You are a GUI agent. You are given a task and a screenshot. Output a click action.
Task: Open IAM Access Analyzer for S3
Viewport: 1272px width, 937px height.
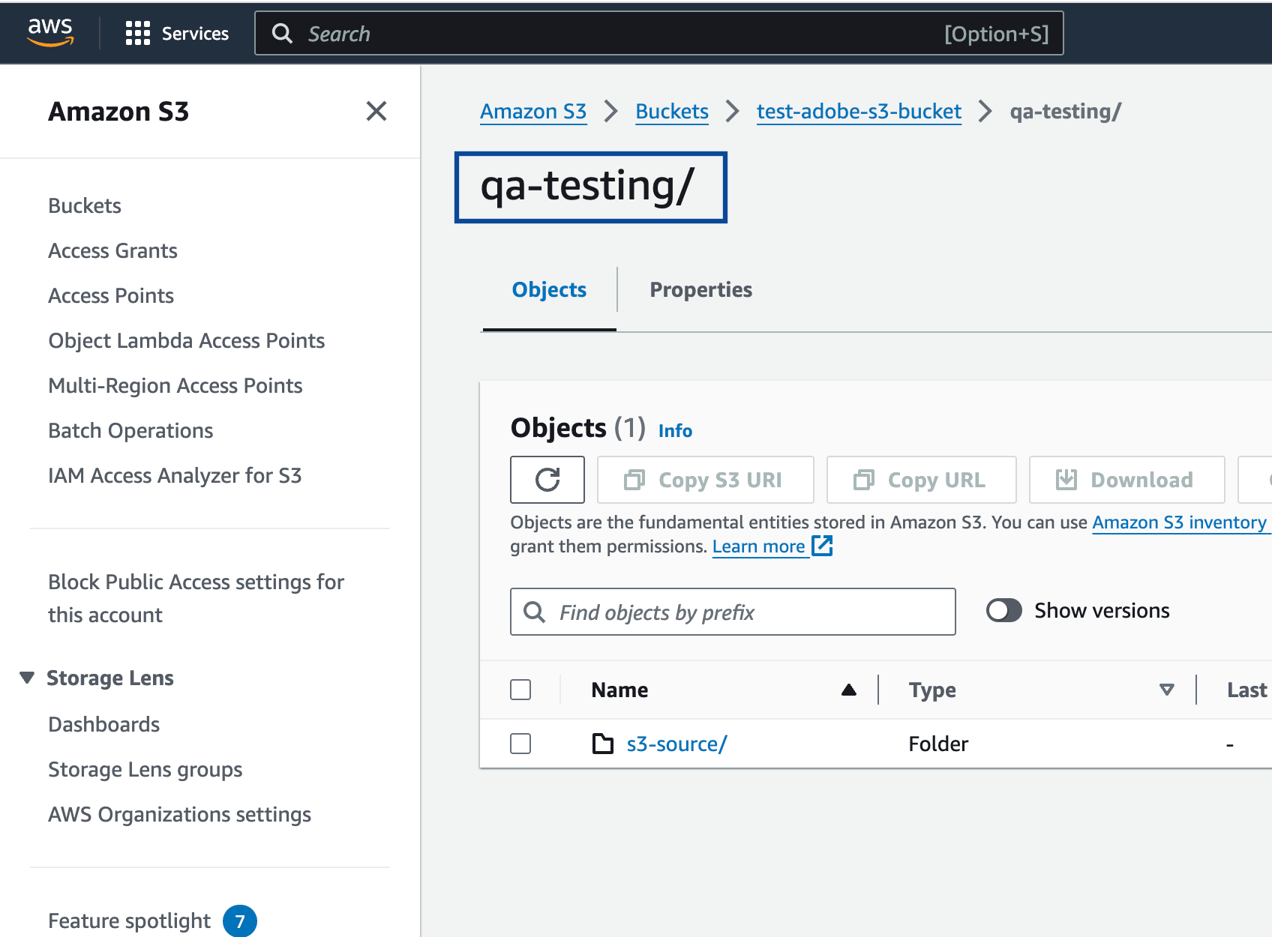[x=175, y=476]
